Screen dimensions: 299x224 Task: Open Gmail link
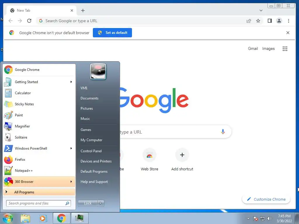[253, 49]
